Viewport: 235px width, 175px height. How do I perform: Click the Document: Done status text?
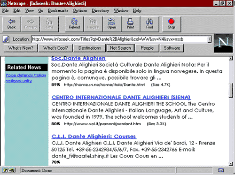click(37, 170)
